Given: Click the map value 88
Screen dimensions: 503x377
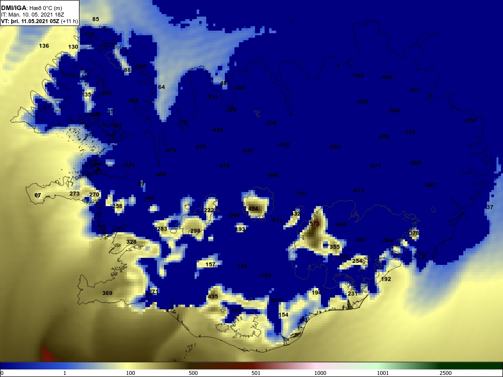Looking at the screenshot, I should click(x=127, y=70).
